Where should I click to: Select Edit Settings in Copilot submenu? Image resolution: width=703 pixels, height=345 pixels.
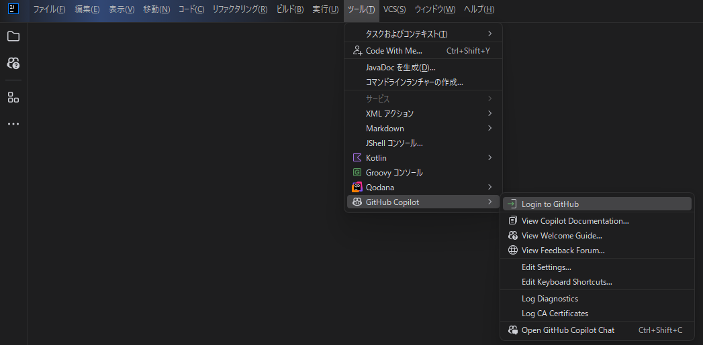(597, 267)
